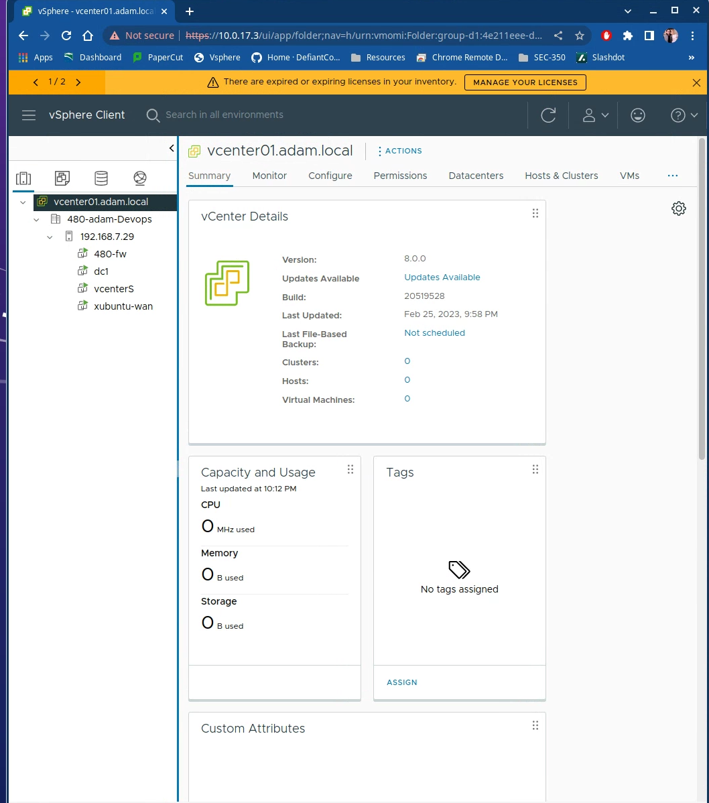Show the previous notification banner
The image size is (709, 803).
point(36,82)
